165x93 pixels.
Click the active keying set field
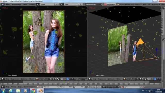click(x=132, y=87)
